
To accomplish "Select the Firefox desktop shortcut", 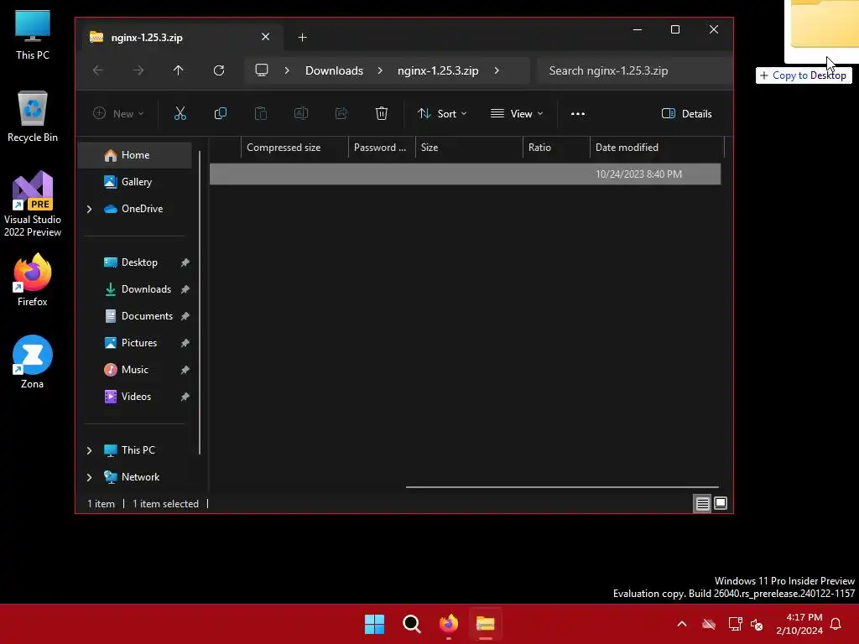I will pos(33,280).
